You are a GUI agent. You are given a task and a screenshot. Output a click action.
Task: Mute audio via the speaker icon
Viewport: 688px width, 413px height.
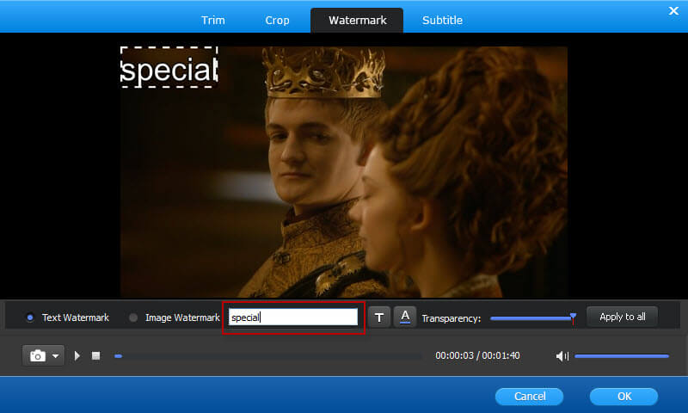point(562,356)
